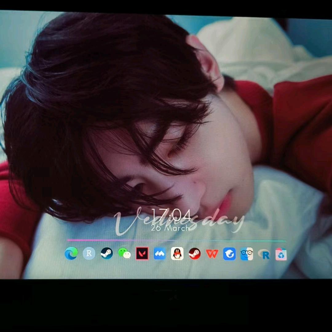Launch the RStudio round R icon
Screen dimensions: 332x332
pyautogui.click(x=89, y=254)
